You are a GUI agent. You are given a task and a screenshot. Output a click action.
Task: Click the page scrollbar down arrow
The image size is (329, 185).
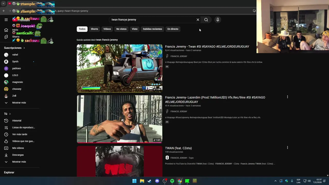pyautogui.click(x=327, y=175)
